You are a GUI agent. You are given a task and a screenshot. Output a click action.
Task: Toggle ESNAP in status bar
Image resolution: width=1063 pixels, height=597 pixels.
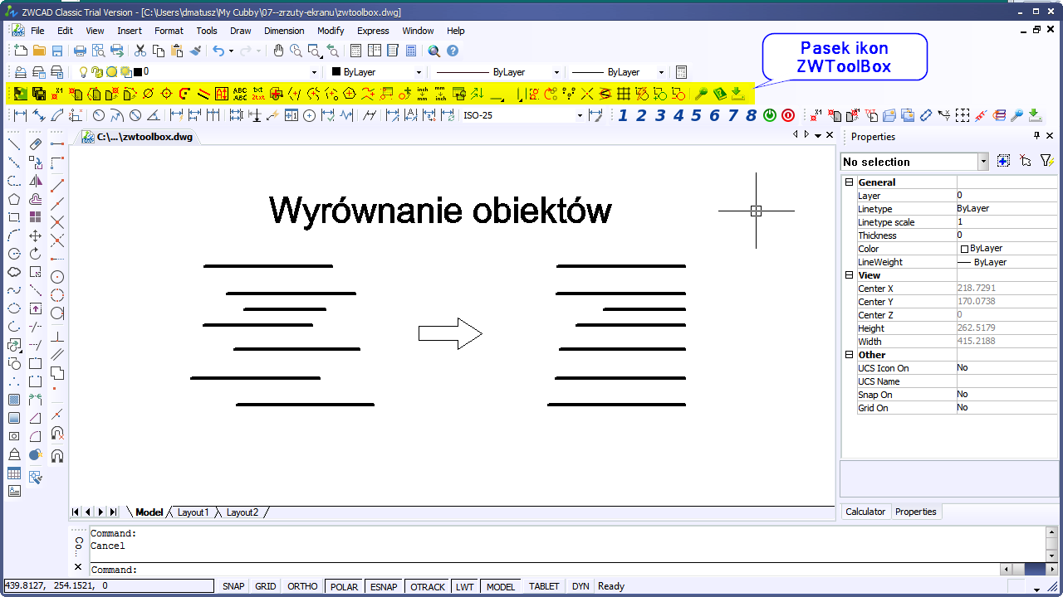tap(384, 586)
